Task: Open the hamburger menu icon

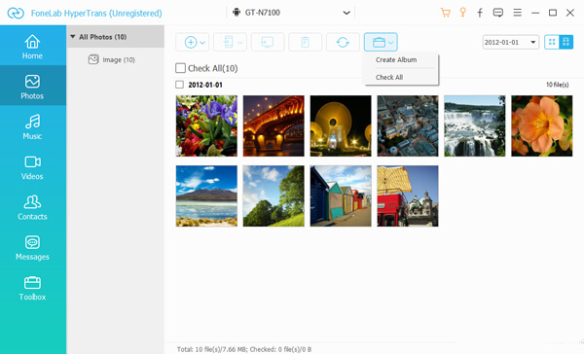Action: 517,13
